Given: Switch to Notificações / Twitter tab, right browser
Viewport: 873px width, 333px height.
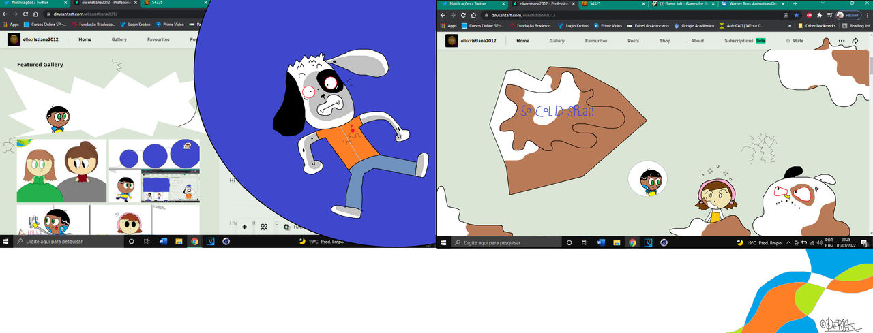Looking at the screenshot, I should pyautogui.click(x=473, y=3).
